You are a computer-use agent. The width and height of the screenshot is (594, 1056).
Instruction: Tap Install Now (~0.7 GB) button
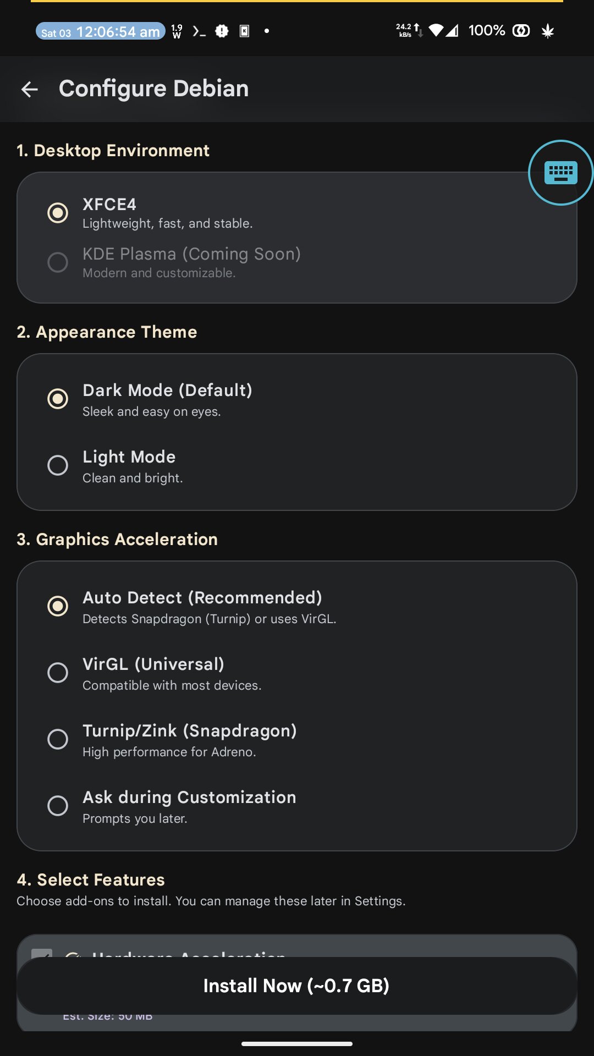pos(297,986)
